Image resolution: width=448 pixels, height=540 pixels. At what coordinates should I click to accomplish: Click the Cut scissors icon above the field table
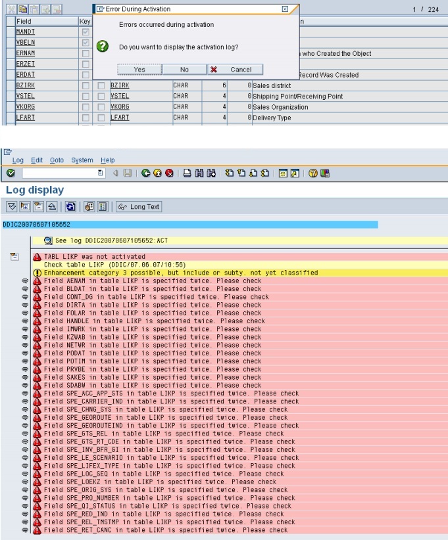pyautogui.click(x=12, y=9)
